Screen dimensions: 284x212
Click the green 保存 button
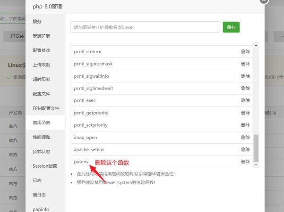pos(231,27)
